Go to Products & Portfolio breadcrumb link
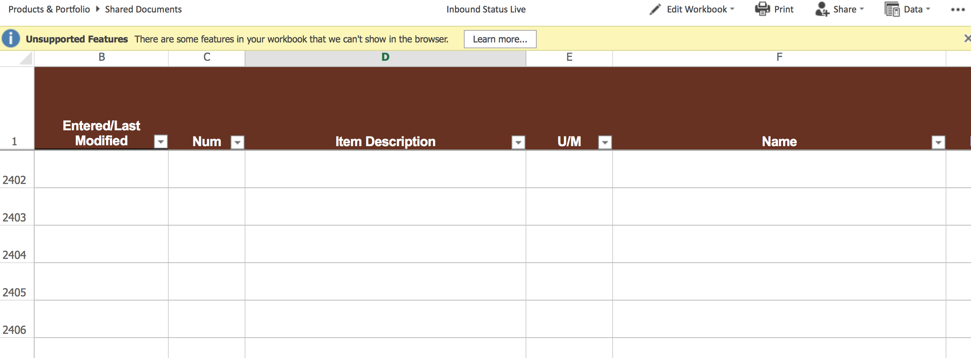971x358 pixels. click(x=49, y=9)
